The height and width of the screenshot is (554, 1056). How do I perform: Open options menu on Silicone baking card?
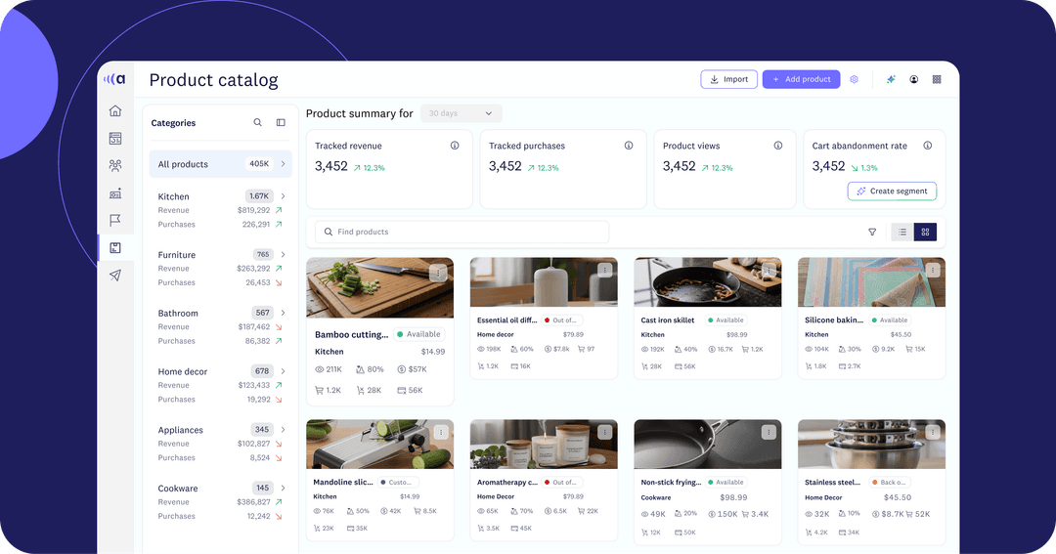point(933,270)
